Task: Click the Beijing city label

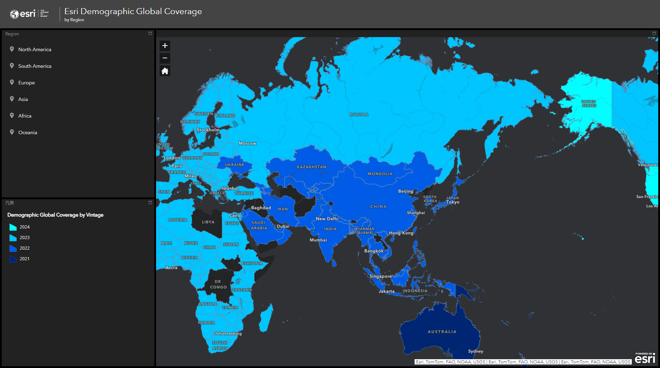Action: [x=405, y=191]
